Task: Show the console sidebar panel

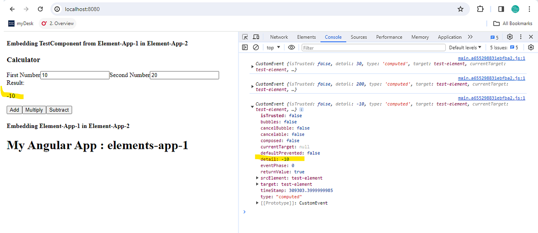Action: [245, 47]
